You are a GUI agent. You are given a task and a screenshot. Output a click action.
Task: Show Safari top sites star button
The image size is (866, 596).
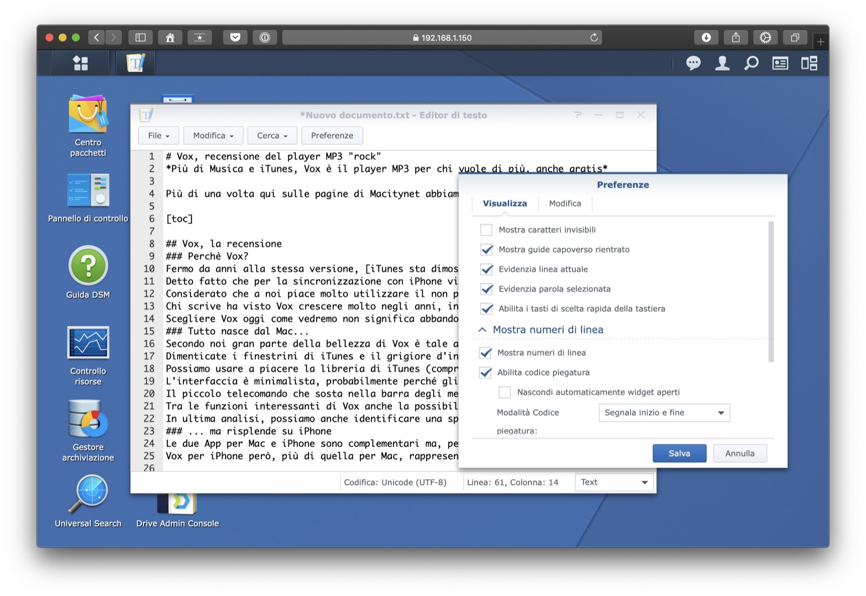click(200, 37)
